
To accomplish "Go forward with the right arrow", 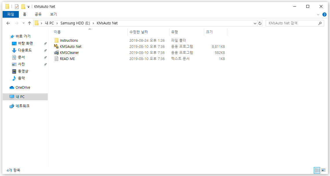I will click(16, 23).
